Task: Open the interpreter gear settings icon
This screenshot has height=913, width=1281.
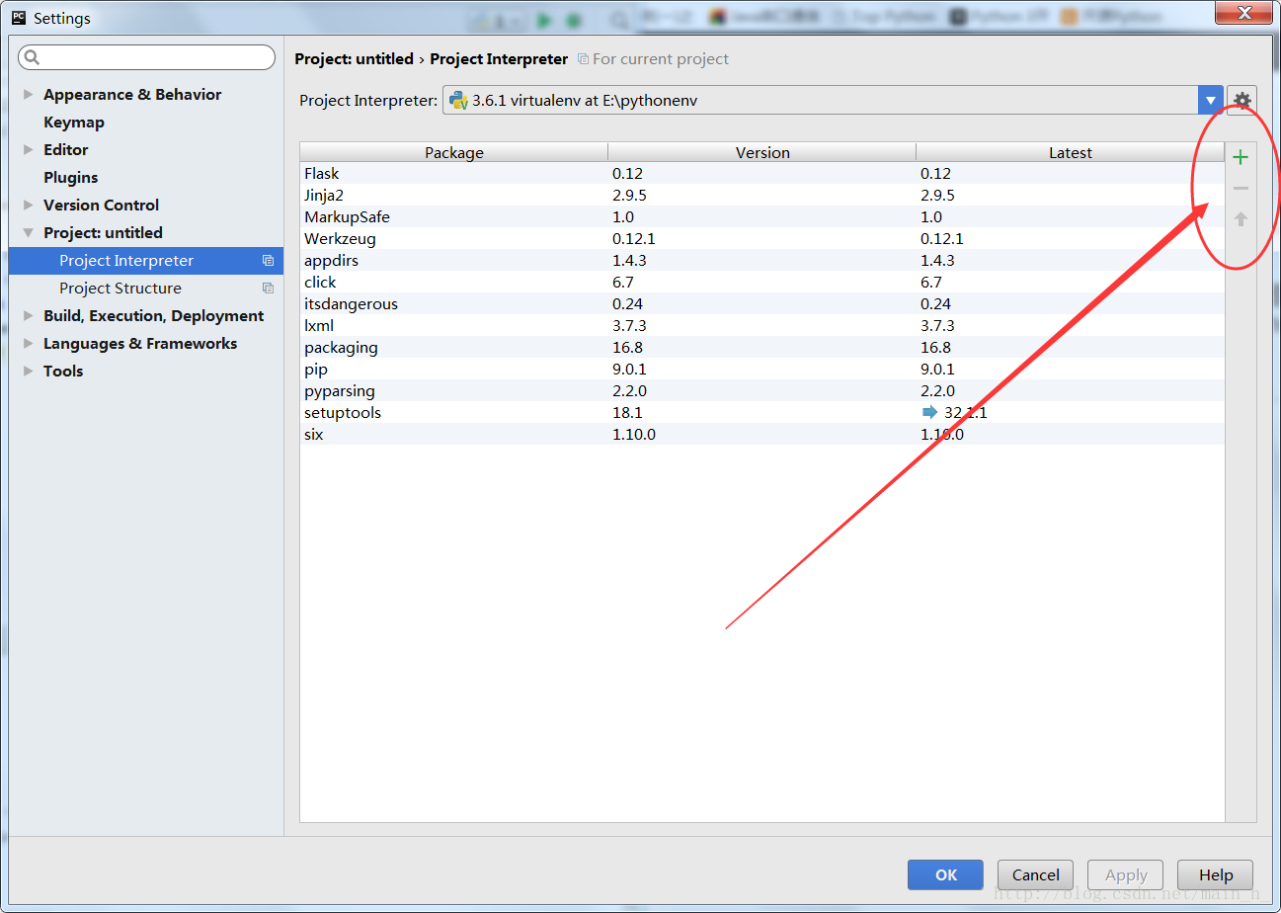Action: pyautogui.click(x=1242, y=100)
